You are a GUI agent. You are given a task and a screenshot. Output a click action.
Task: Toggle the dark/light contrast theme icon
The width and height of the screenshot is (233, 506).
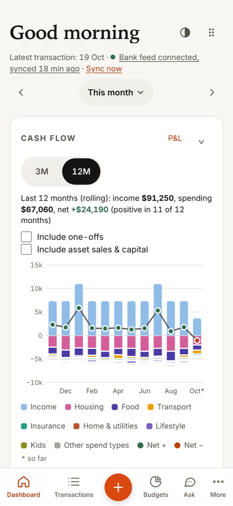point(185,33)
